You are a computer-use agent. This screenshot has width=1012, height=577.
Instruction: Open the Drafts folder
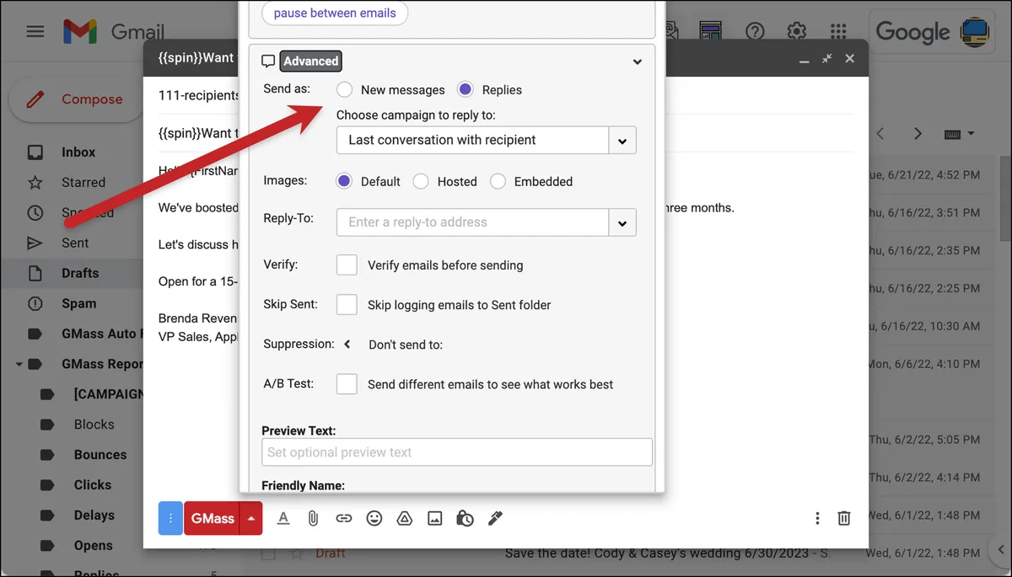(80, 274)
